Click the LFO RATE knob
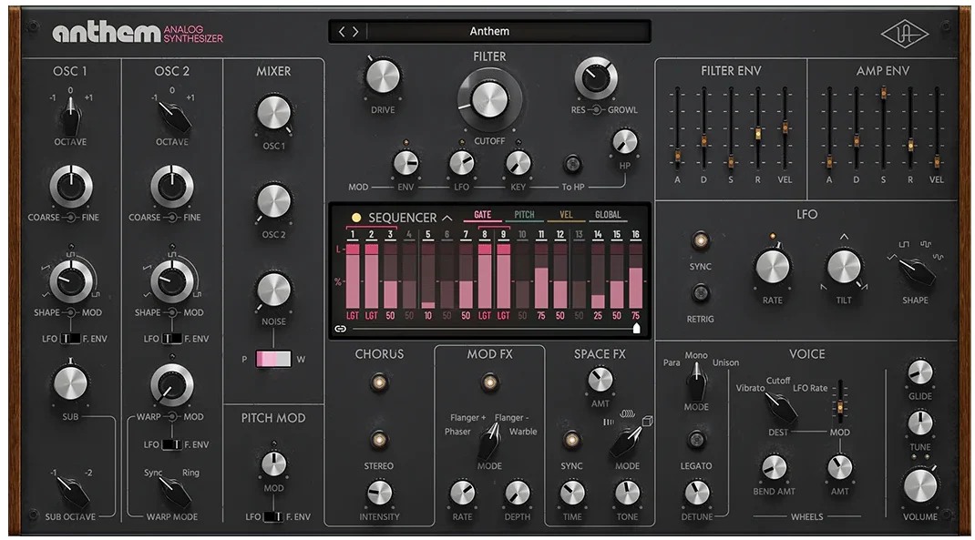 click(773, 267)
